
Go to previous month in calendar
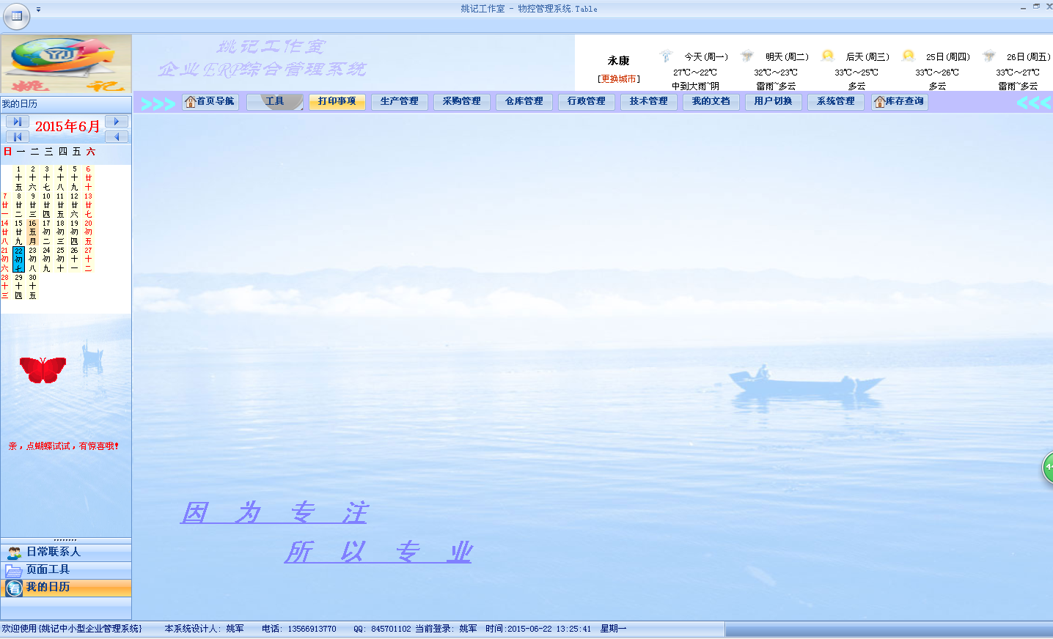click(116, 137)
